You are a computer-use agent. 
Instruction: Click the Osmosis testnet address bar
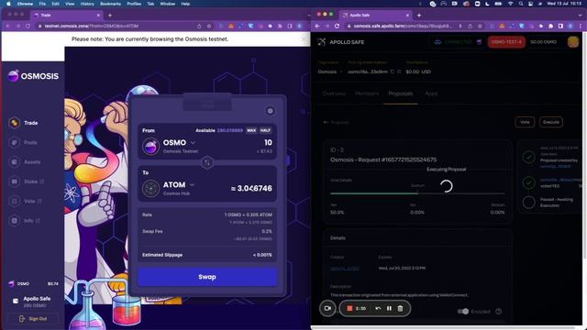click(x=124, y=27)
